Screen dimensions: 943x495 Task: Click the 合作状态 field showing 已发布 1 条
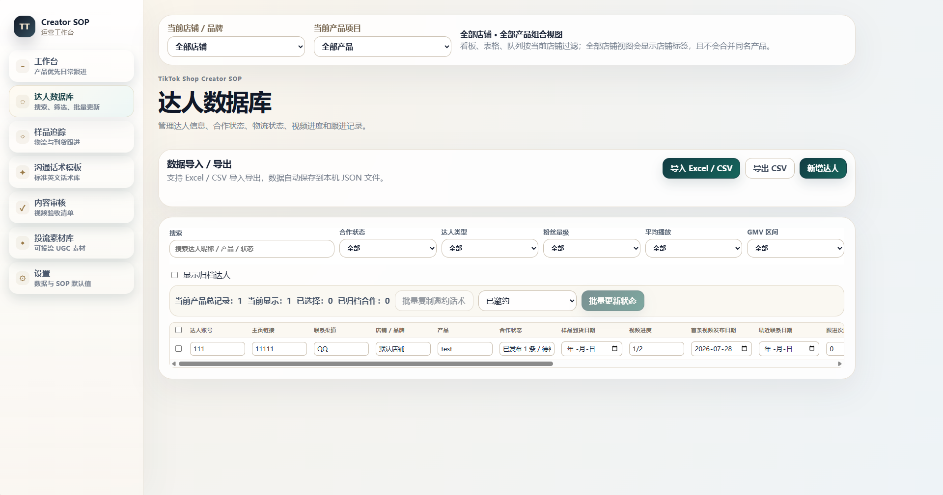point(527,349)
